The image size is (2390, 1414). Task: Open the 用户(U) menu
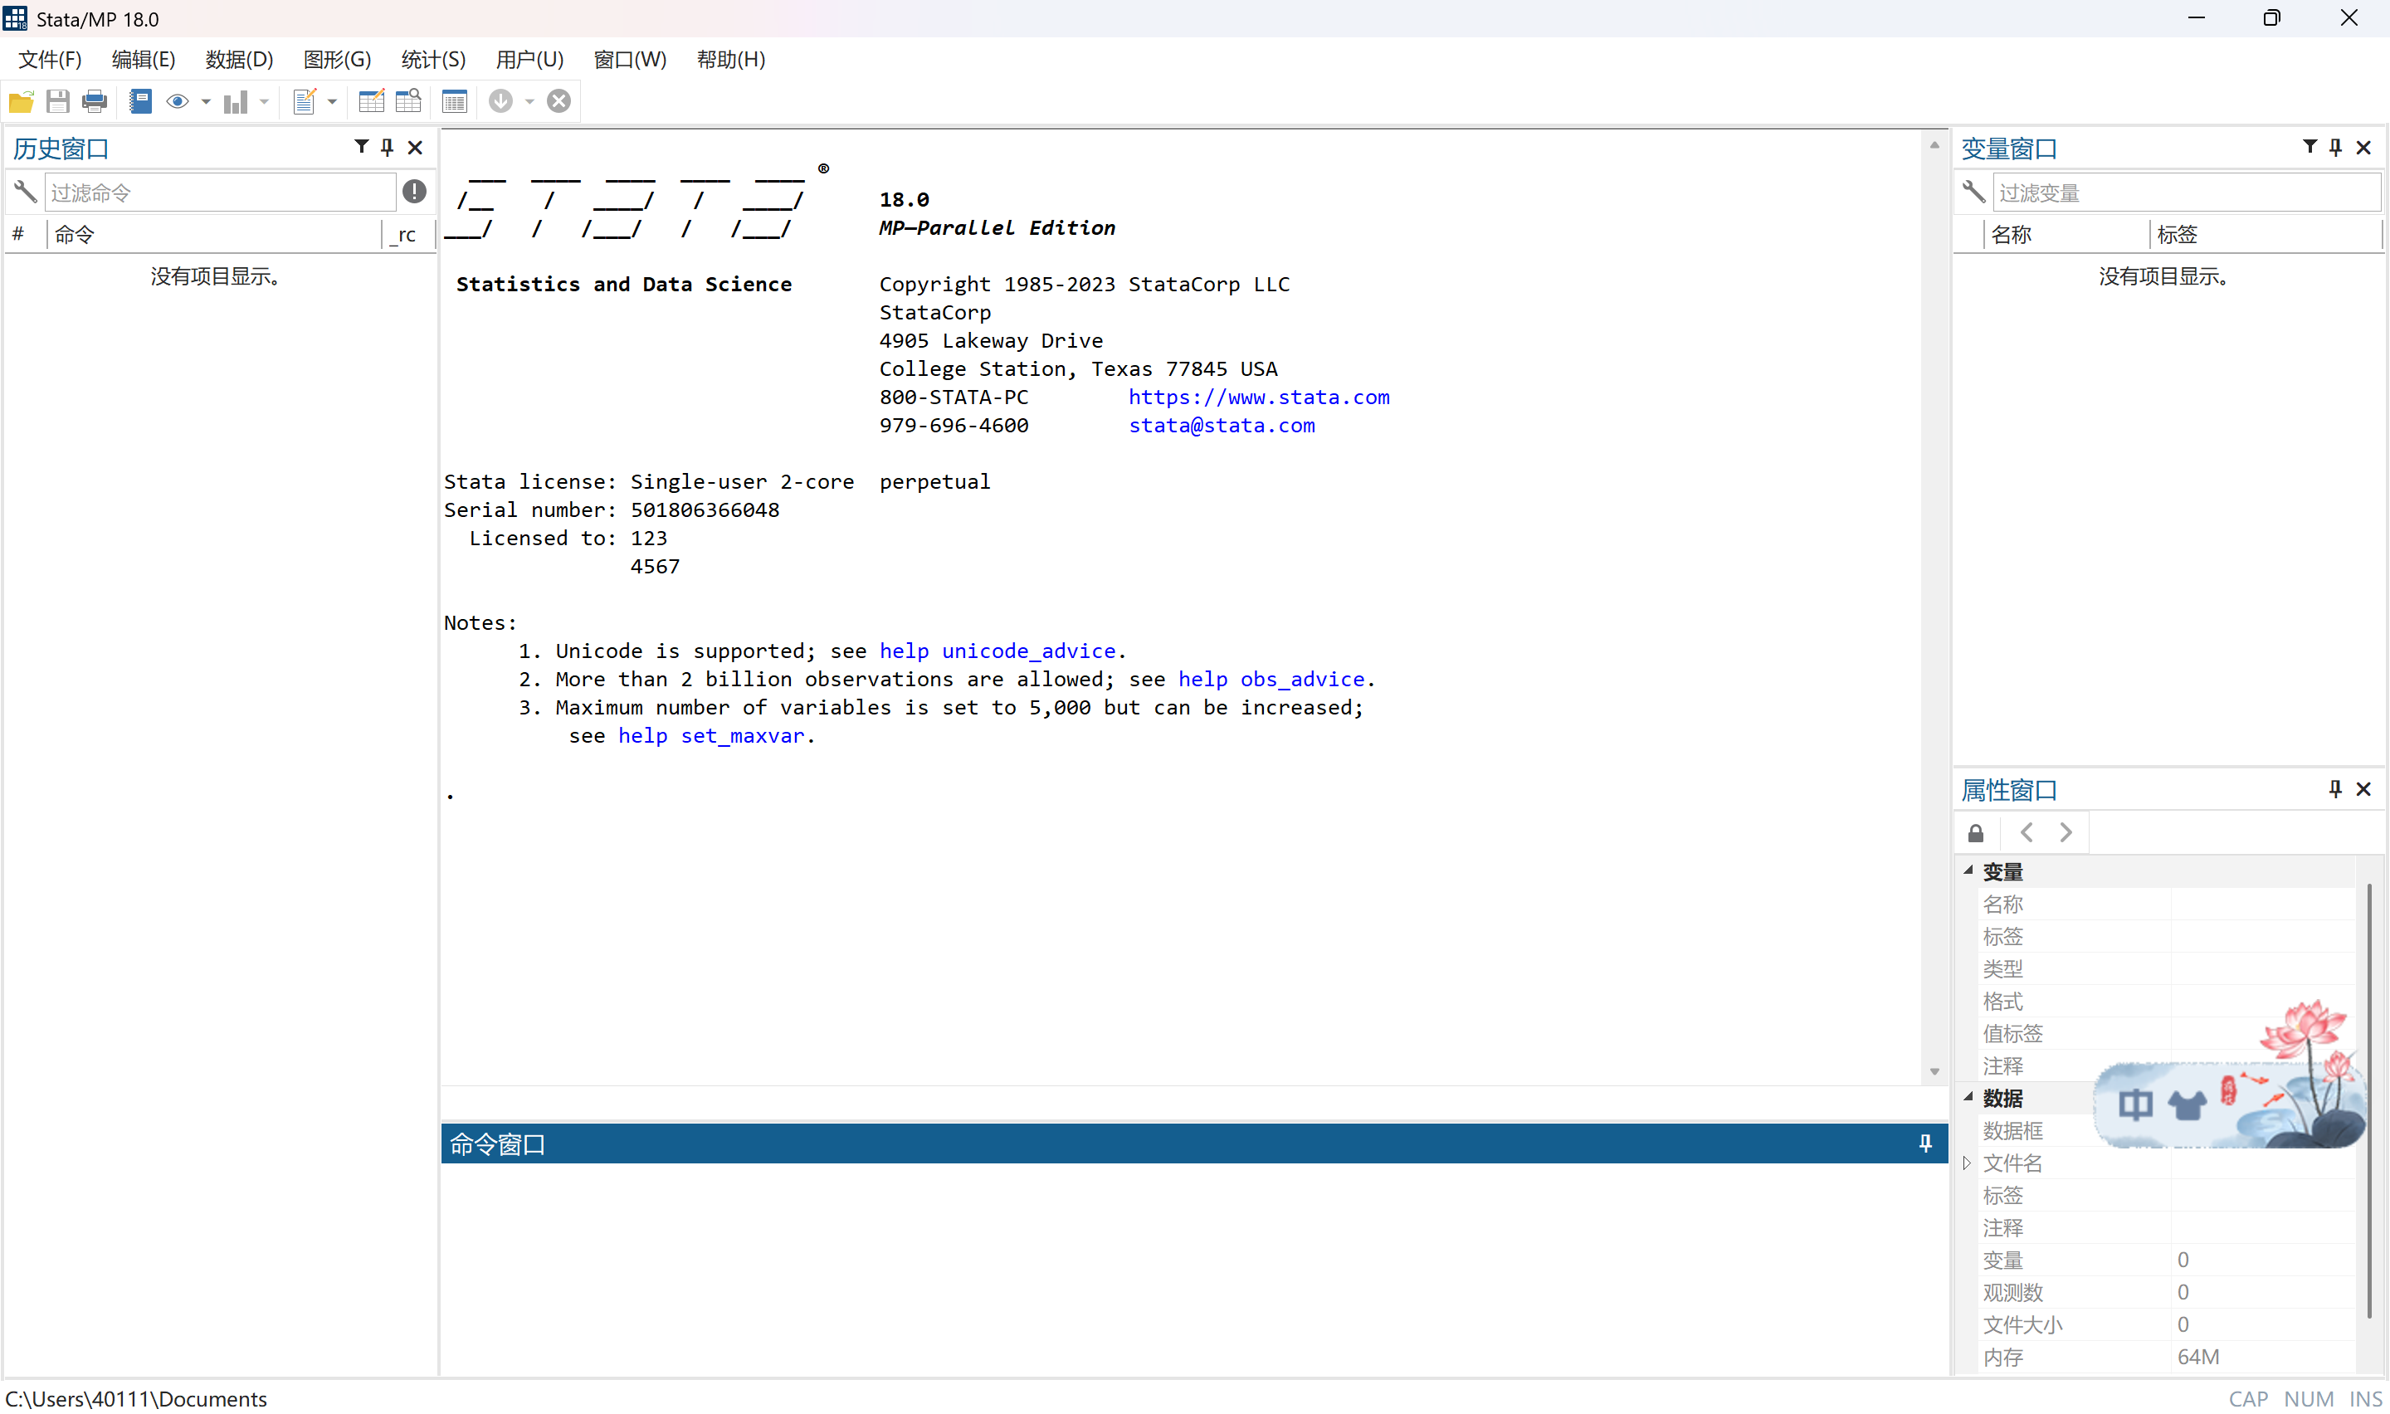pyautogui.click(x=529, y=59)
